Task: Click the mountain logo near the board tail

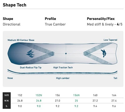Action: (x=103, y=54)
